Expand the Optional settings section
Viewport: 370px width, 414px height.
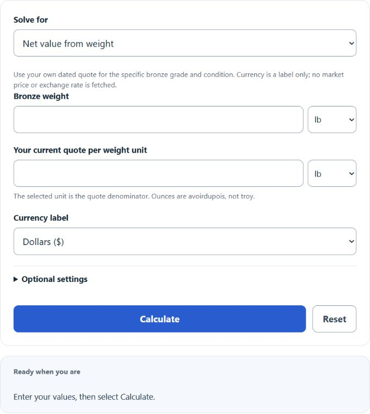(x=51, y=279)
